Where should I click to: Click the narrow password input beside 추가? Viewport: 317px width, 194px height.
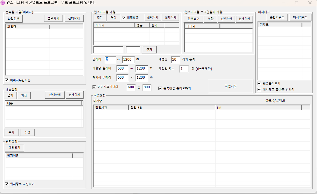(x=133, y=50)
